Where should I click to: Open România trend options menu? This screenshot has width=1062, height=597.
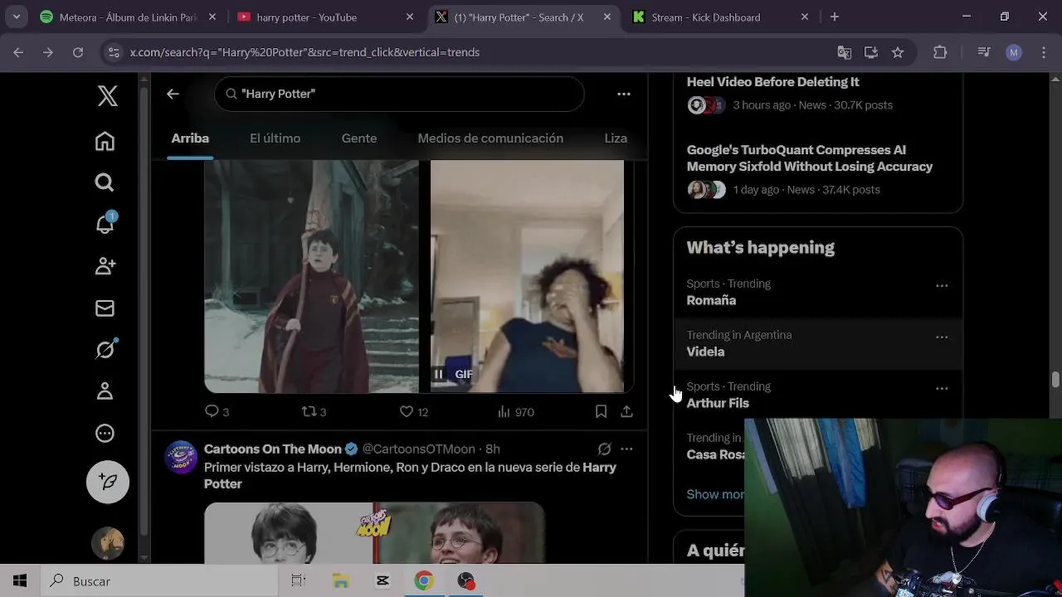pos(942,285)
